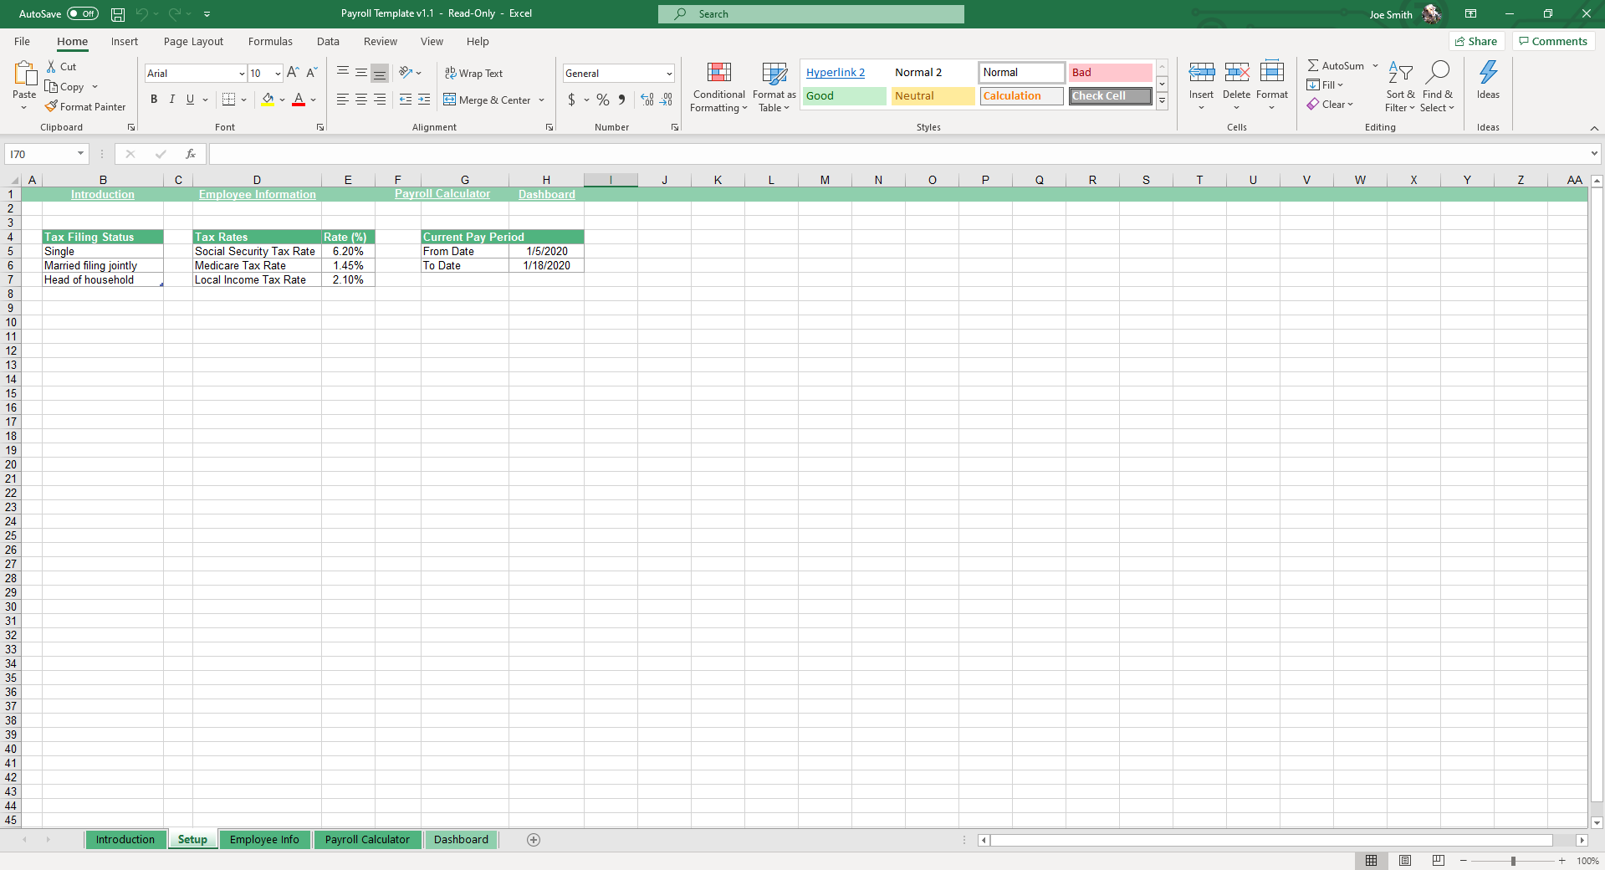Click the Insert Function fx icon
Screen dimensions: 1605x870
191,154
